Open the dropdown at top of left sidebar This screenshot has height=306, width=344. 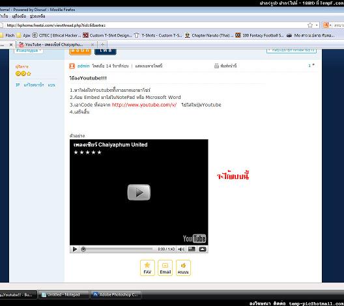29,51
